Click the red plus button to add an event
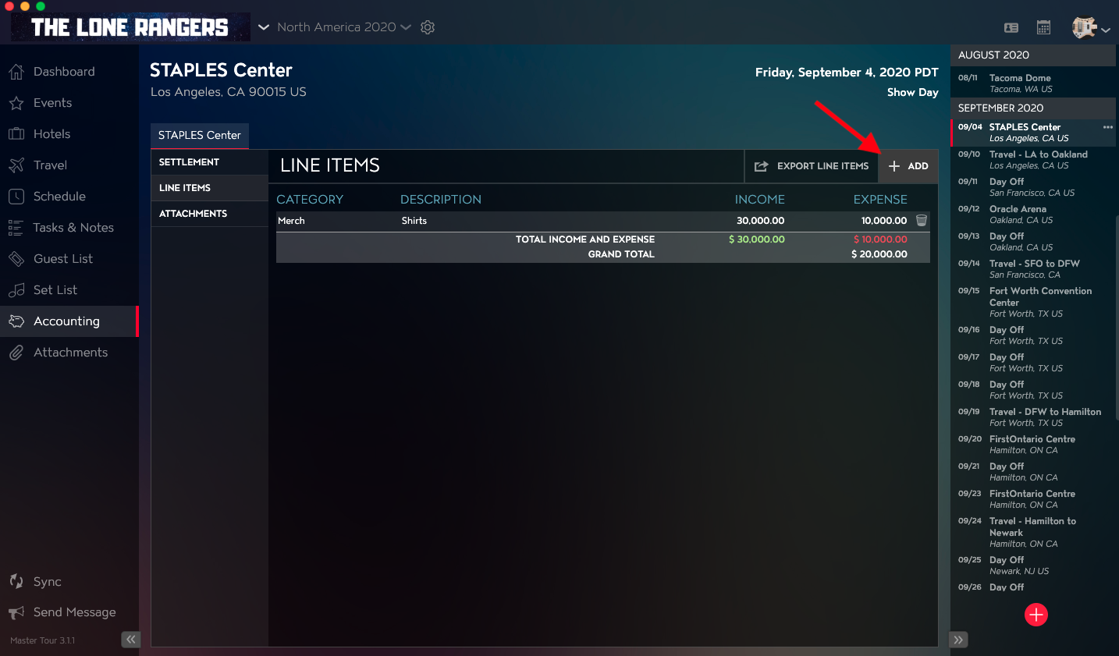Viewport: 1119px width, 656px height. coord(1036,615)
